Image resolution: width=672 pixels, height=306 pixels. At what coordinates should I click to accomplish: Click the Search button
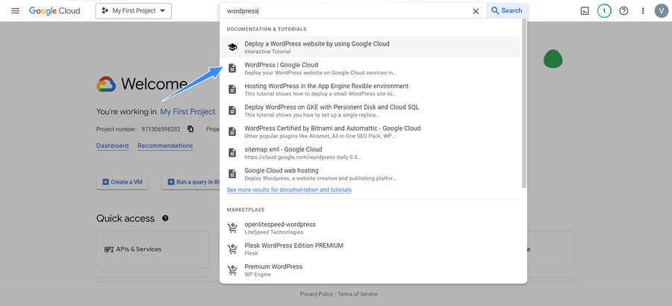click(506, 10)
